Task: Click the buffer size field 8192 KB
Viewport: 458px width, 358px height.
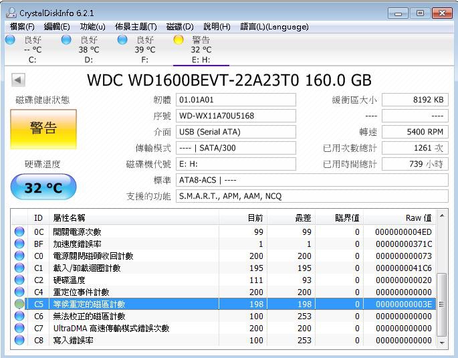Action: 415,100
